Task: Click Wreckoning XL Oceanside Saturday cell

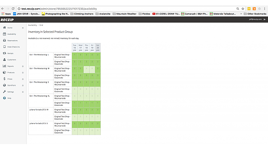Action: 98,104
